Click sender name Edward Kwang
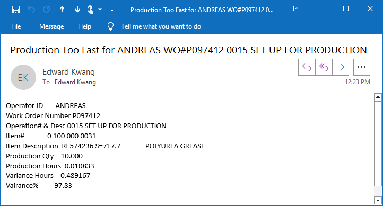Viewport: 383px width, 206px height. coord(68,72)
